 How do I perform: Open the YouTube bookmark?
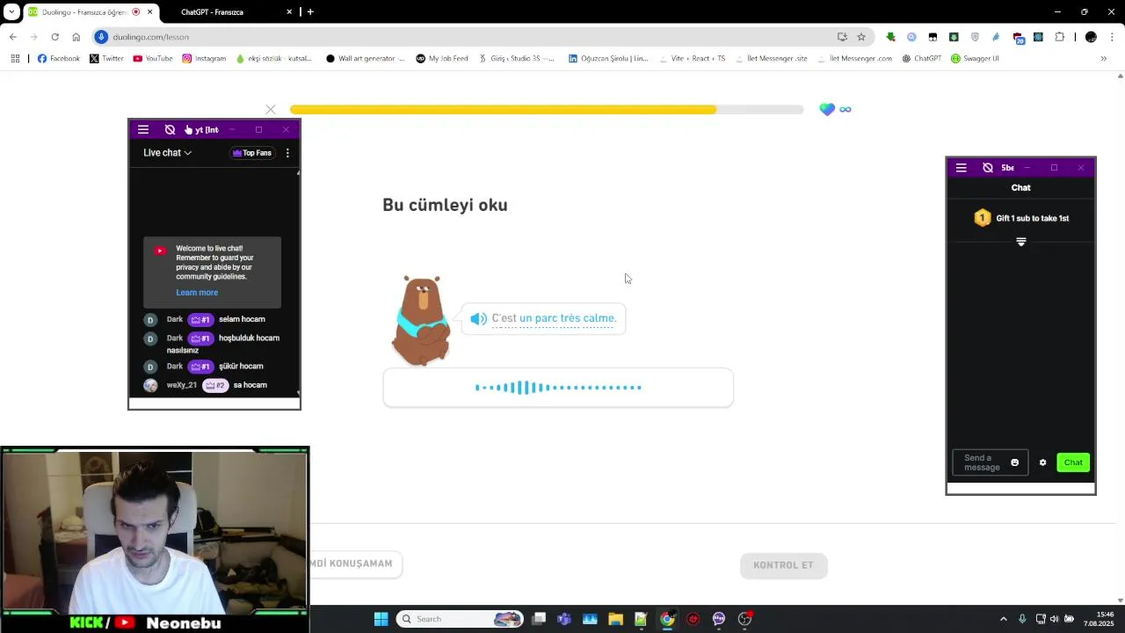pos(153,59)
